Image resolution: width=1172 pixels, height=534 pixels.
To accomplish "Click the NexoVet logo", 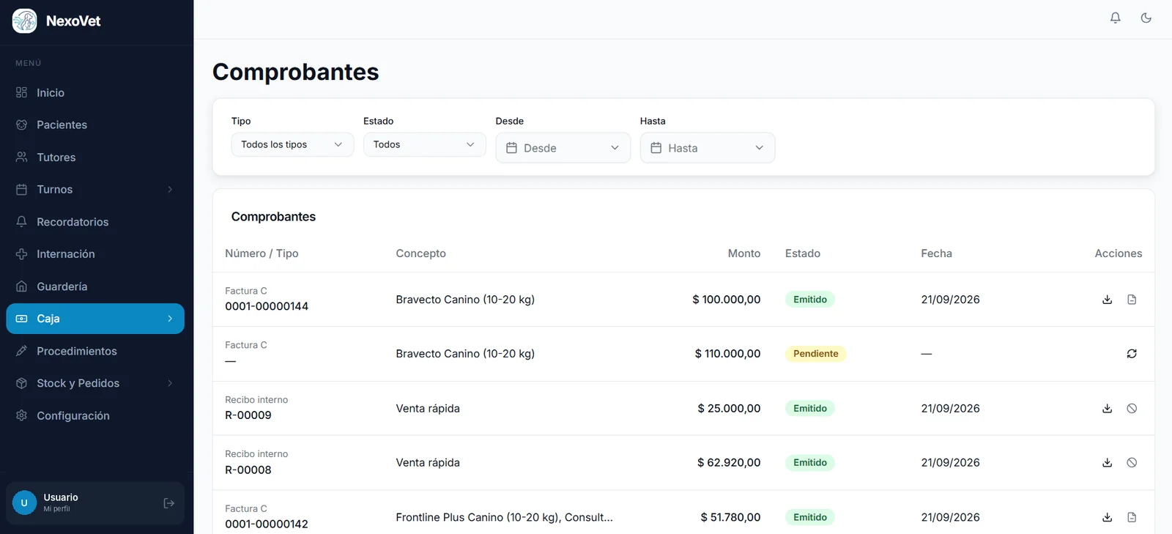I will click(x=24, y=21).
